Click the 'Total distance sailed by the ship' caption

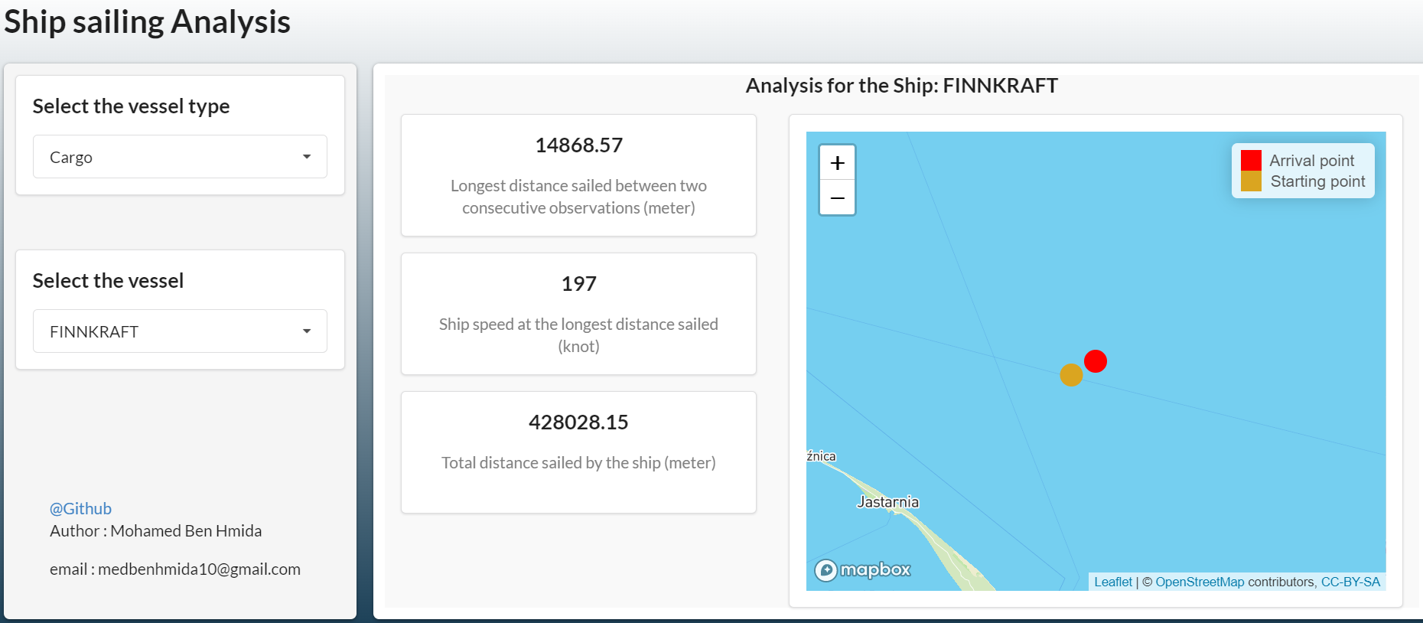(578, 463)
